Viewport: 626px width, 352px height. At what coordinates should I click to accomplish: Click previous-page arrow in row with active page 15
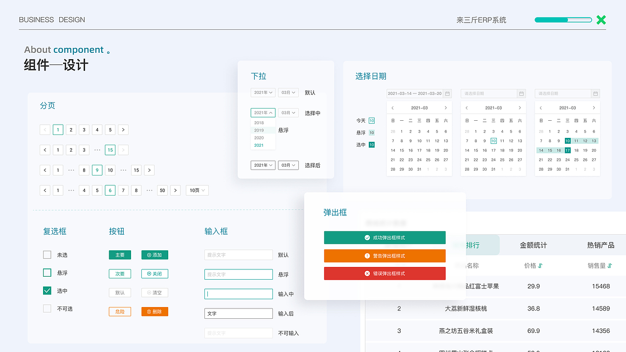point(45,150)
